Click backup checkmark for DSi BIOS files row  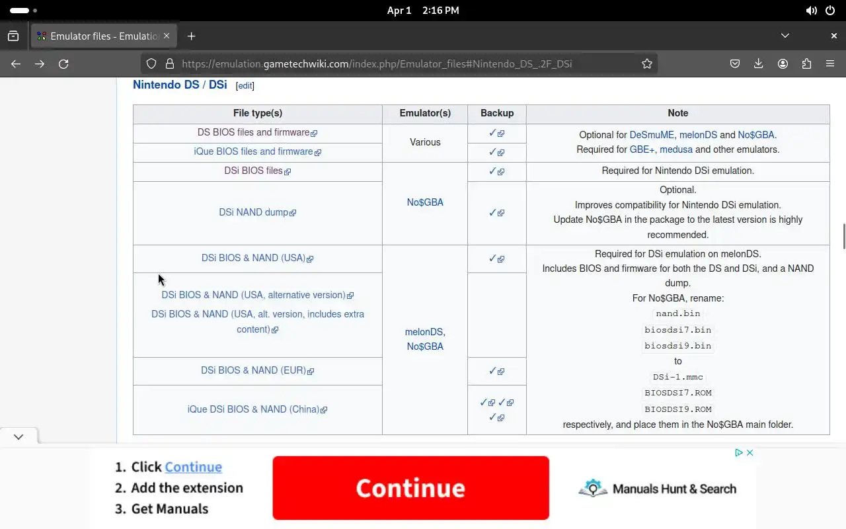(496, 171)
